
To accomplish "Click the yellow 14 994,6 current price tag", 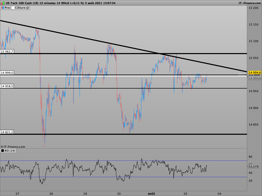I will [x=255, y=72].
